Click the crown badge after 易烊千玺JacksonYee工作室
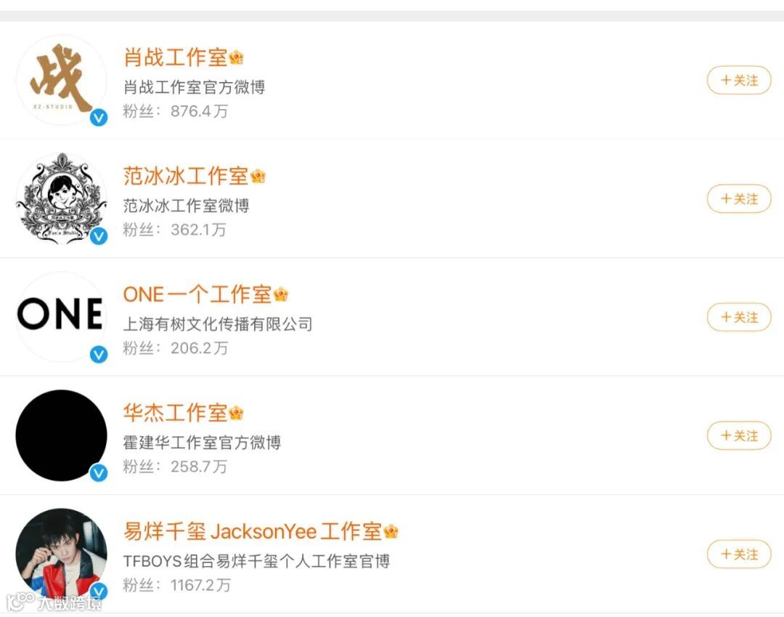 tap(391, 531)
